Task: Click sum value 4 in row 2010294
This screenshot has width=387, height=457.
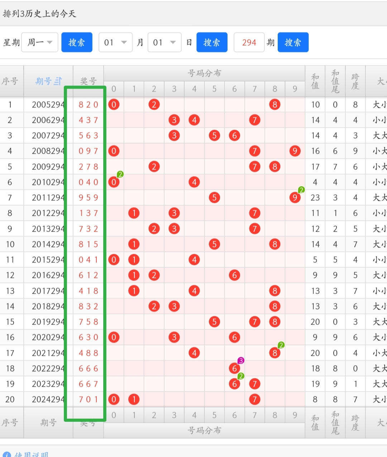Action: pyautogui.click(x=315, y=182)
